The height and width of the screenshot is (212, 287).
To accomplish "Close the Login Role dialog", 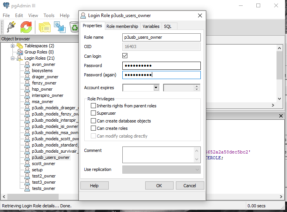I will [200, 16].
